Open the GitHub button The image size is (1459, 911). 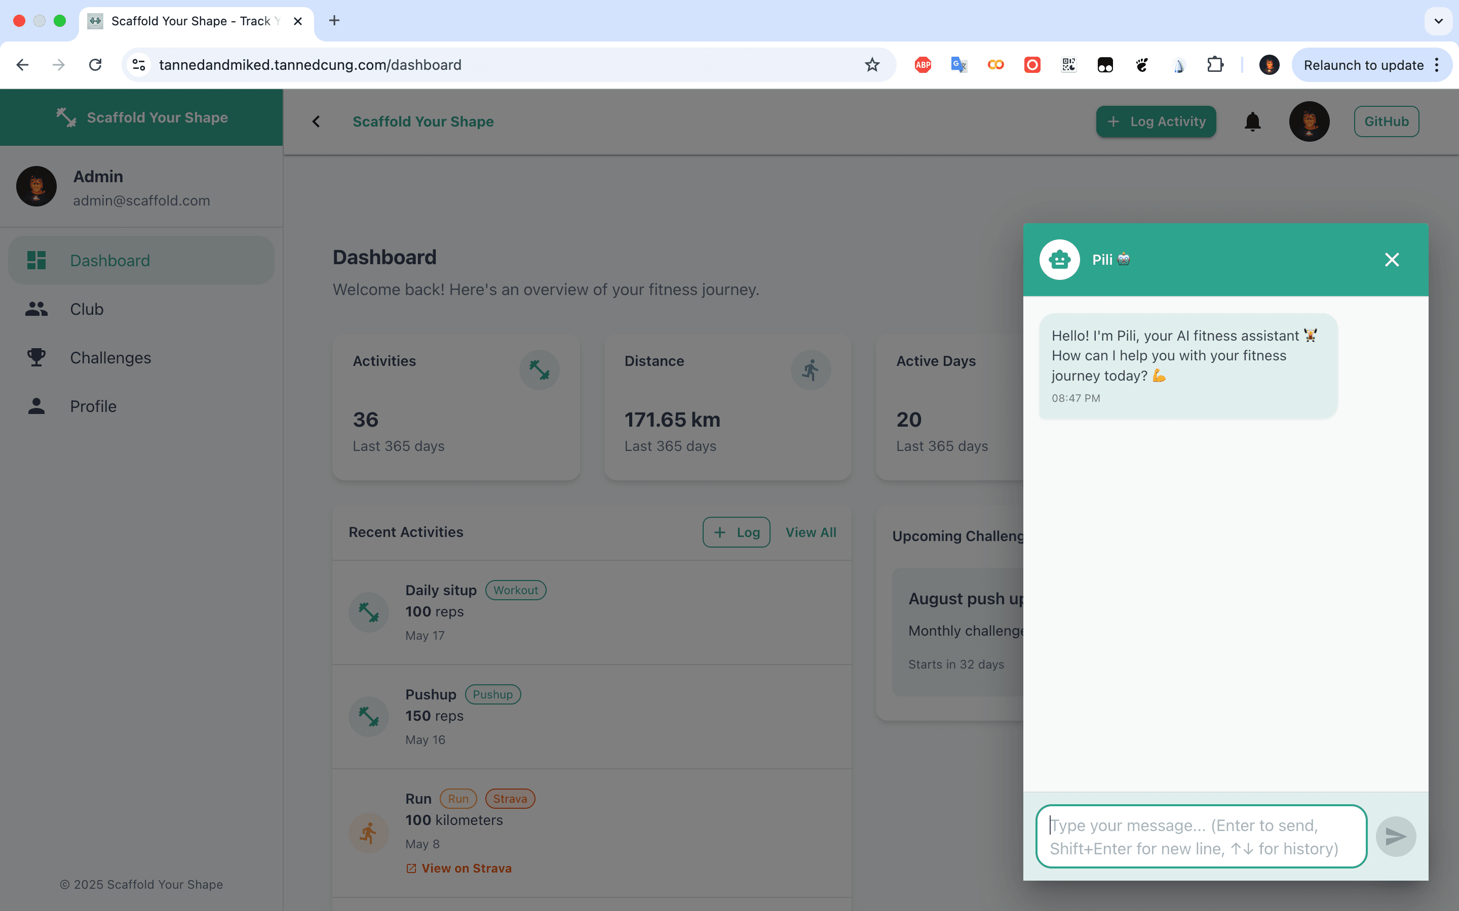click(1386, 121)
